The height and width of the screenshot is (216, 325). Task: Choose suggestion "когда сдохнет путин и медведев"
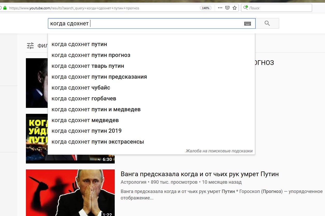click(x=151, y=109)
